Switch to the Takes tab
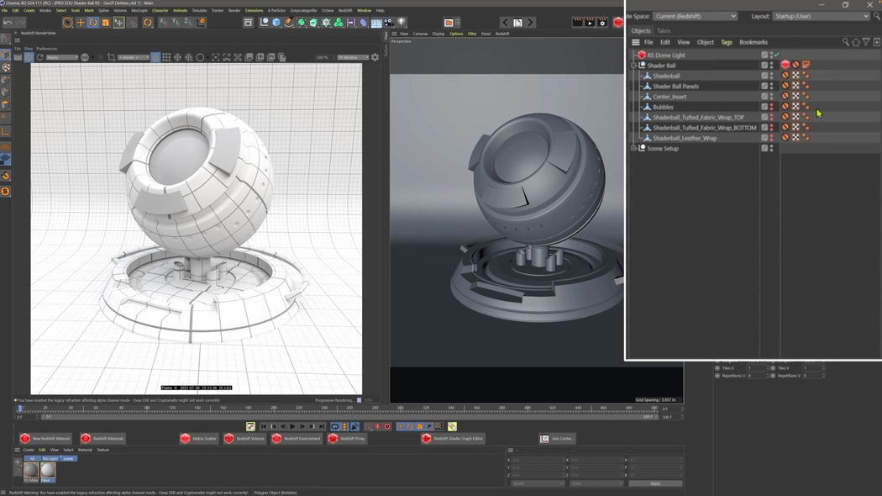882x496 pixels. click(663, 29)
